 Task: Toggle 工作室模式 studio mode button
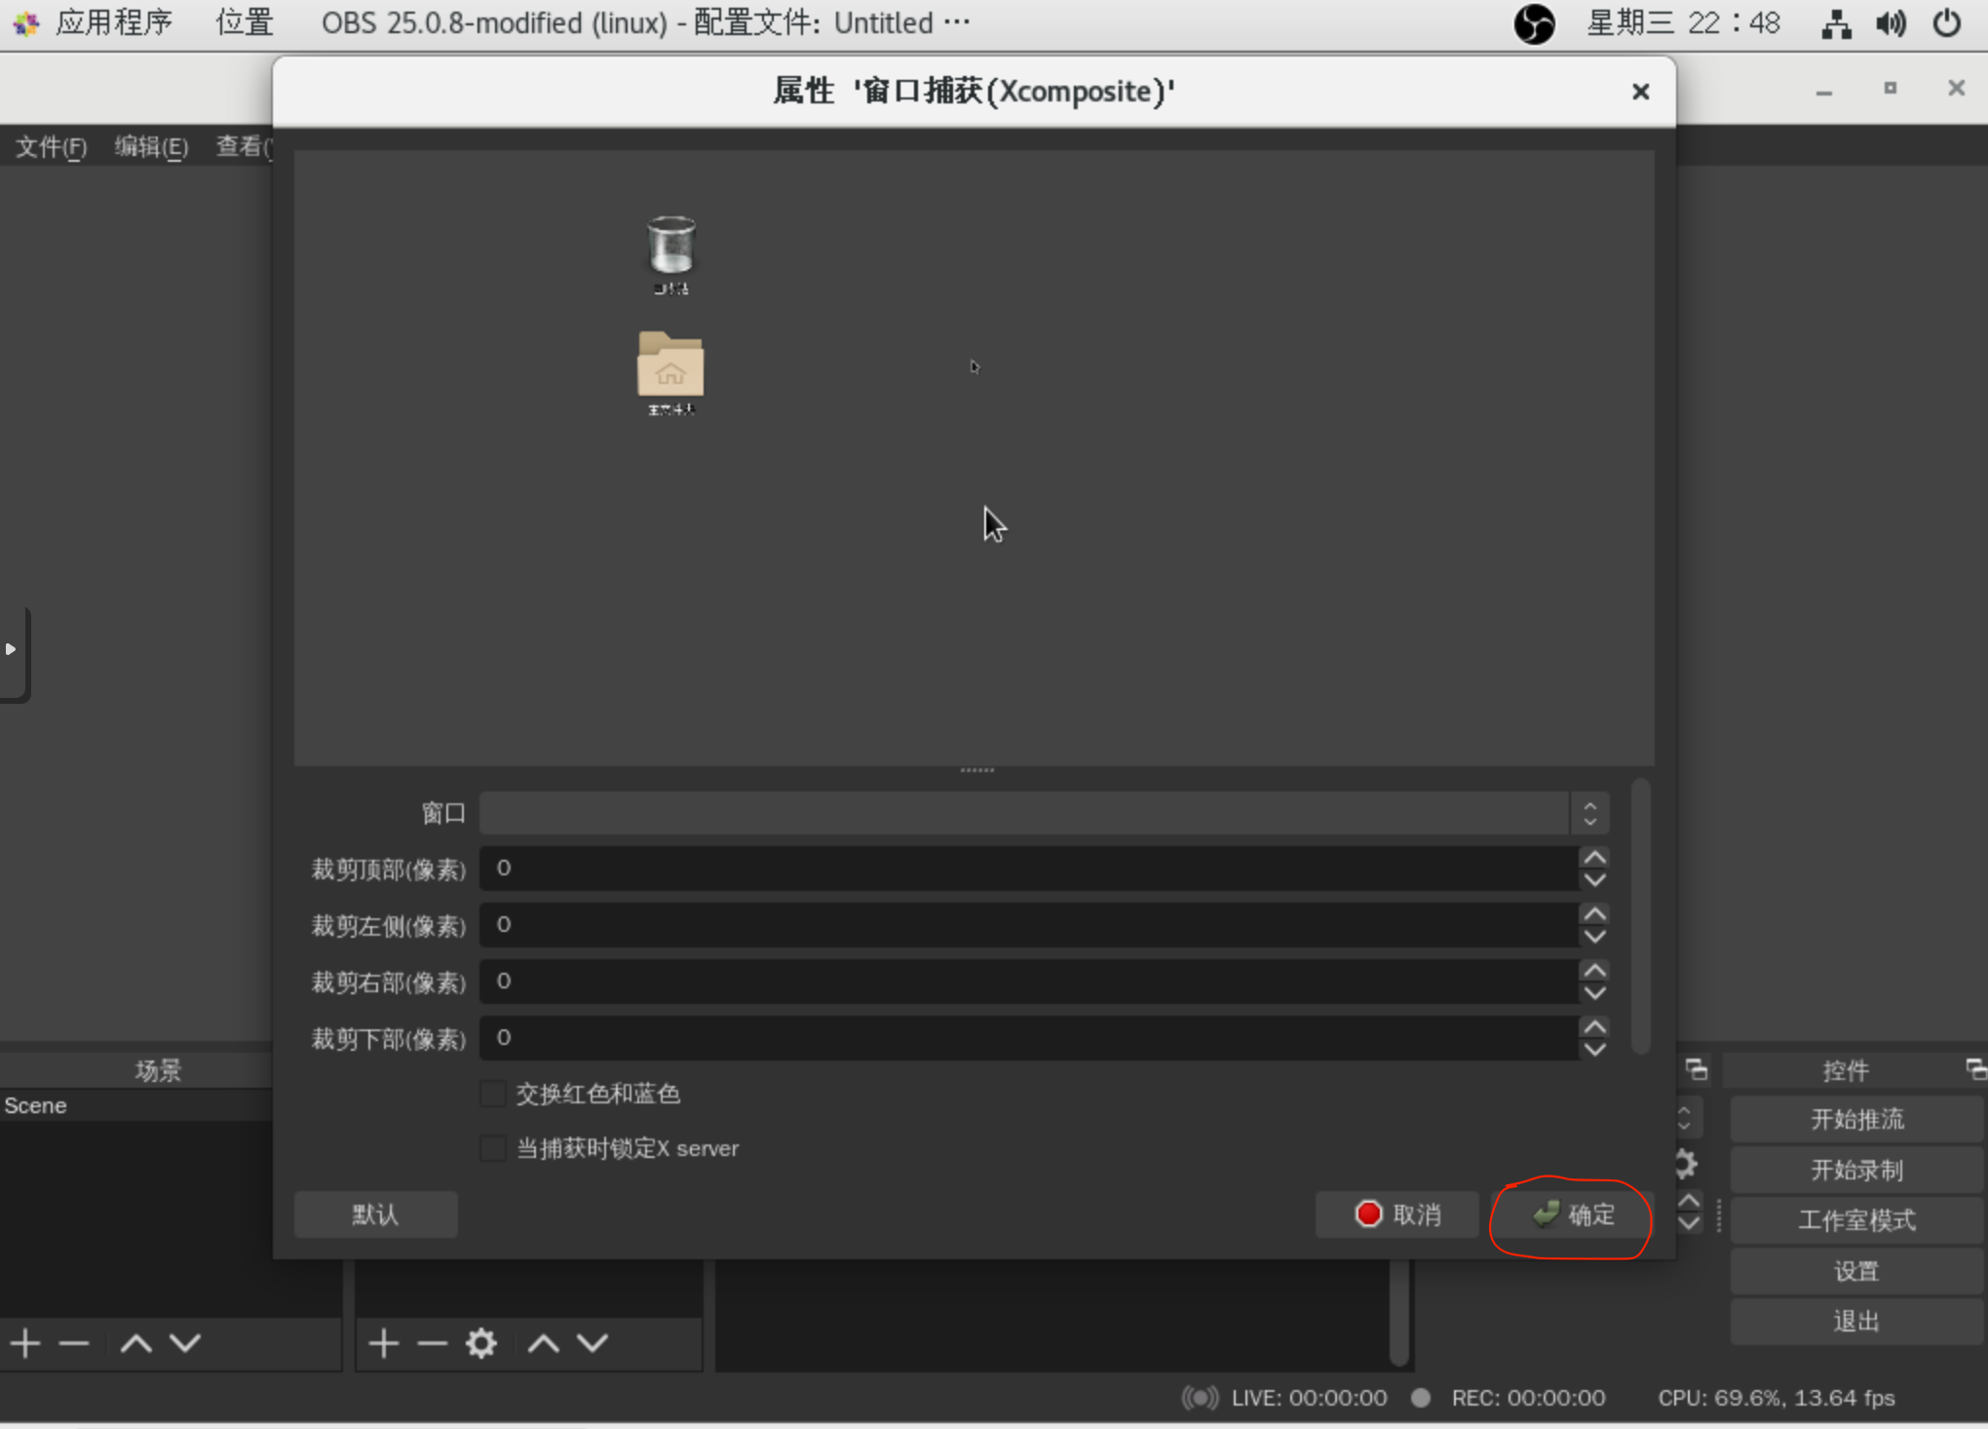[x=1856, y=1220]
